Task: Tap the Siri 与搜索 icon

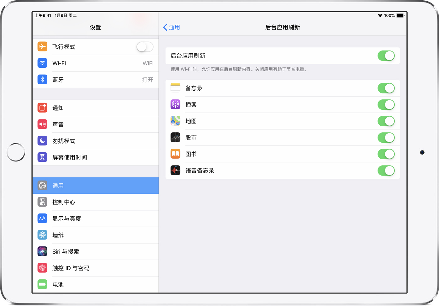Action: click(42, 251)
